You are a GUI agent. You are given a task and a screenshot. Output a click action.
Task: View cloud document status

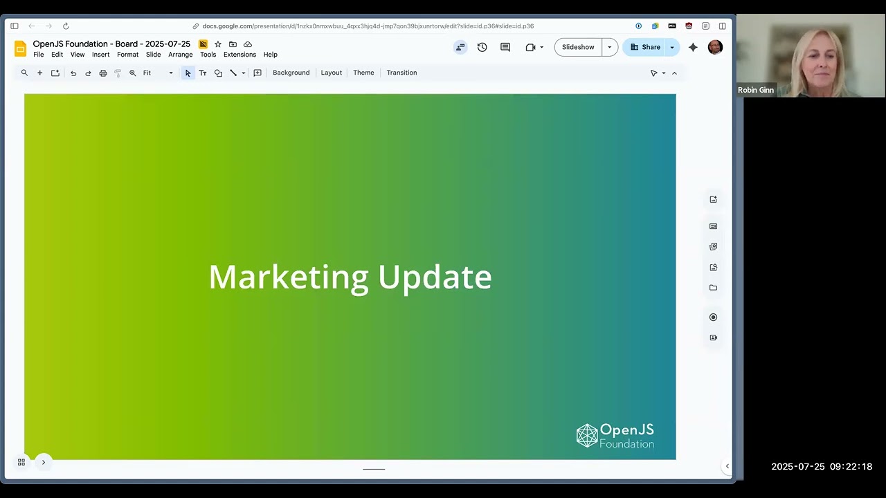[x=248, y=44]
